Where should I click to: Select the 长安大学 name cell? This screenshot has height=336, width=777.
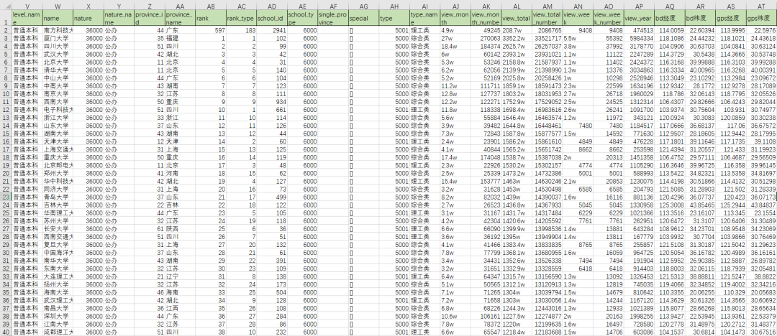coord(58,228)
